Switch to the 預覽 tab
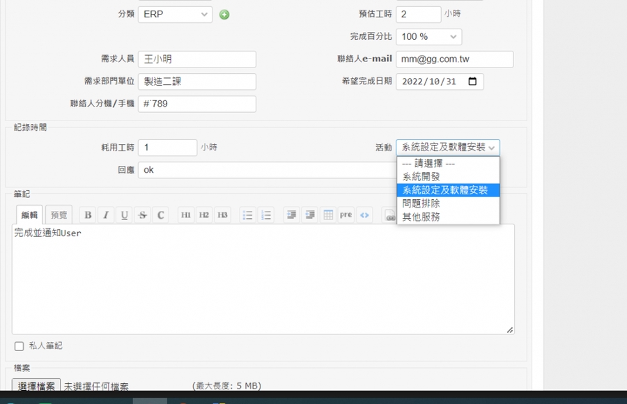 [59, 215]
